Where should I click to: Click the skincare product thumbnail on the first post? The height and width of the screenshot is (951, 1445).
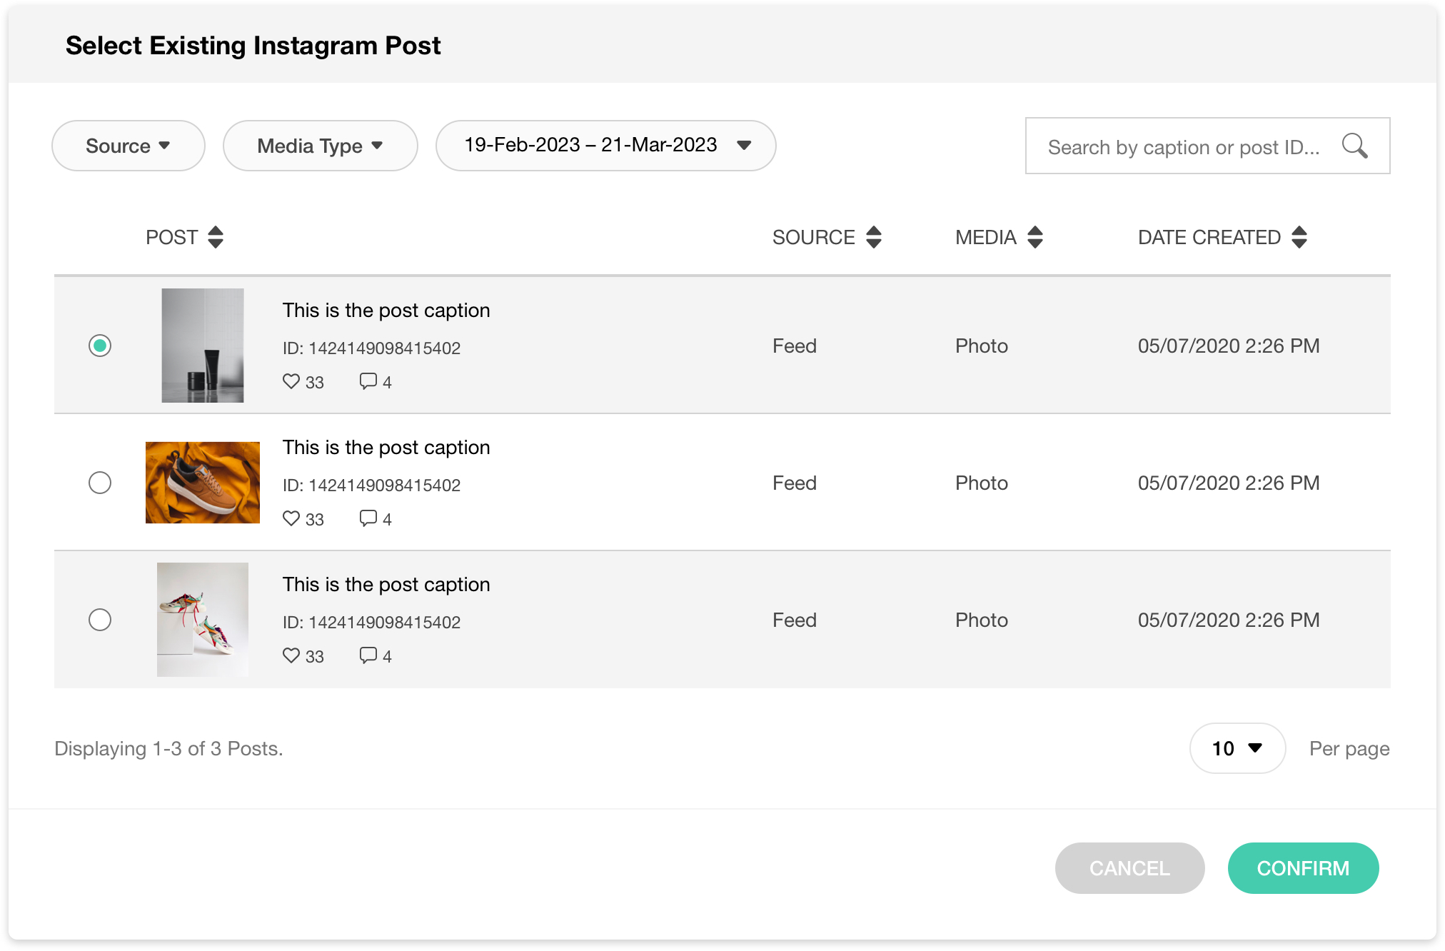click(202, 346)
